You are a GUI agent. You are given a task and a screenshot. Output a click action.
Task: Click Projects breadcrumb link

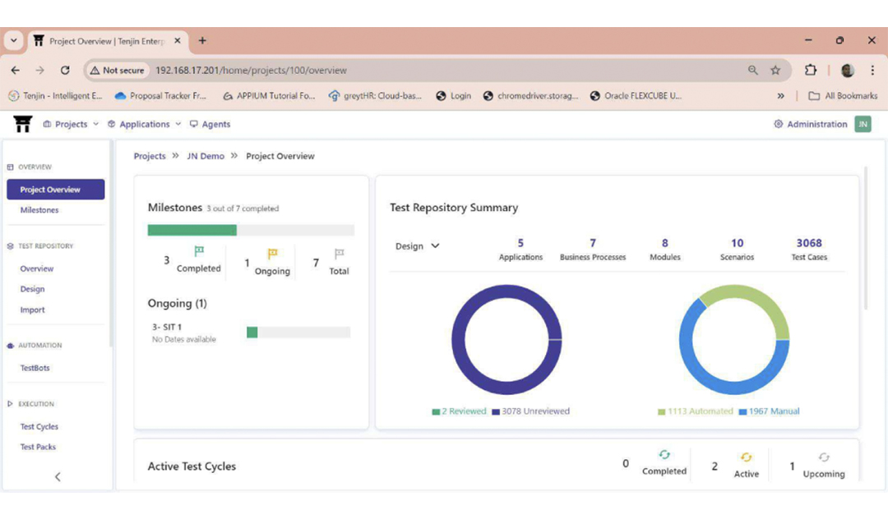click(x=150, y=156)
